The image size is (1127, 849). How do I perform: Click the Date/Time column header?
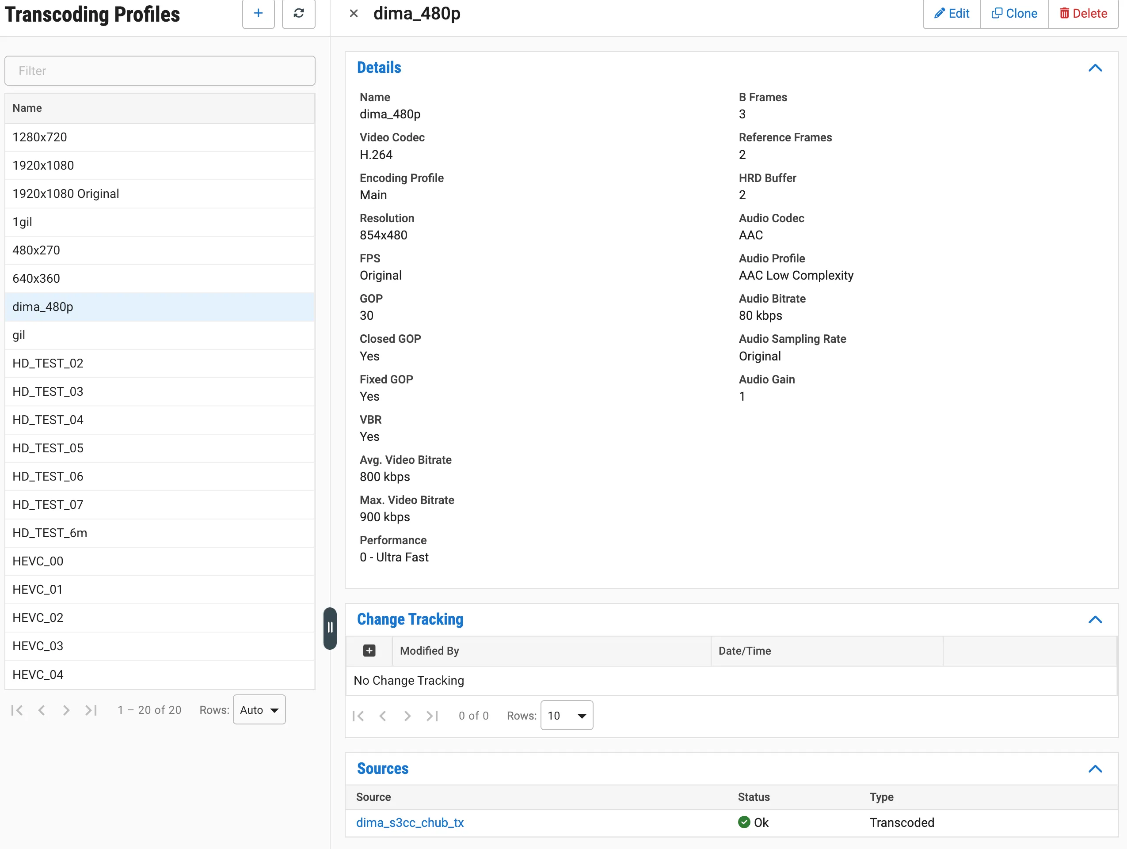[826, 650]
